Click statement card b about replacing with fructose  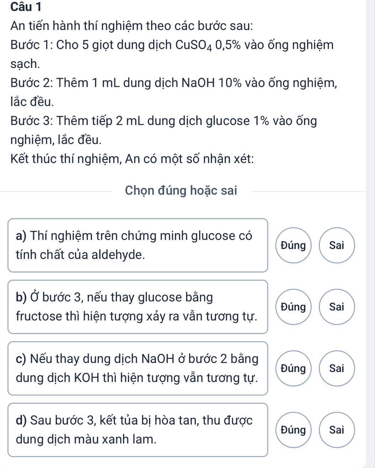[x=138, y=307]
